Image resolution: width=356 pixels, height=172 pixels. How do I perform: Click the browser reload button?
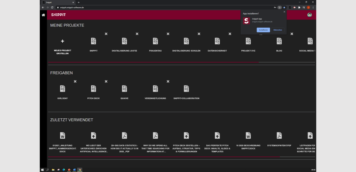point(52,7)
